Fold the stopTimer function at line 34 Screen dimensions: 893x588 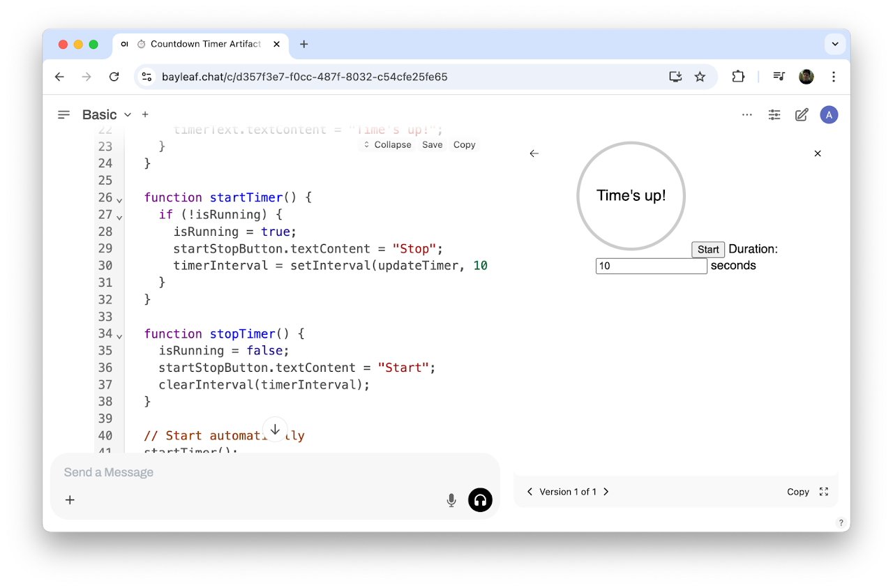point(119,336)
